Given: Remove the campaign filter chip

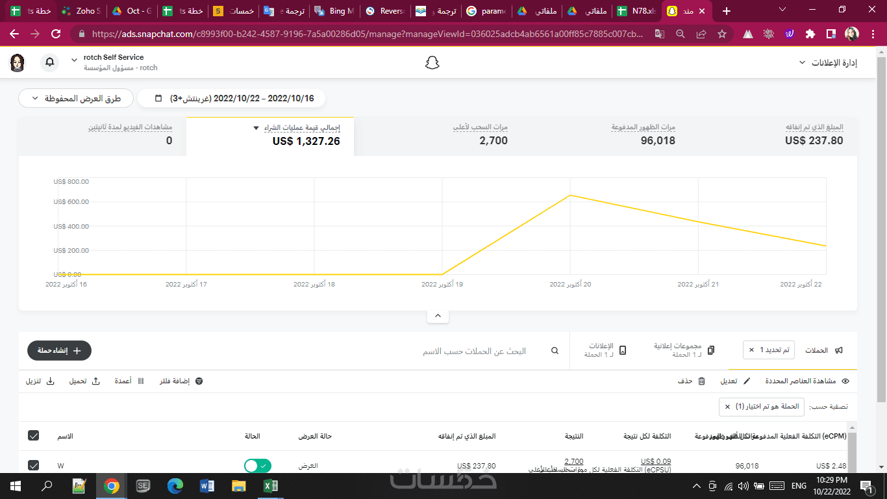Looking at the screenshot, I should click(x=727, y=407).
